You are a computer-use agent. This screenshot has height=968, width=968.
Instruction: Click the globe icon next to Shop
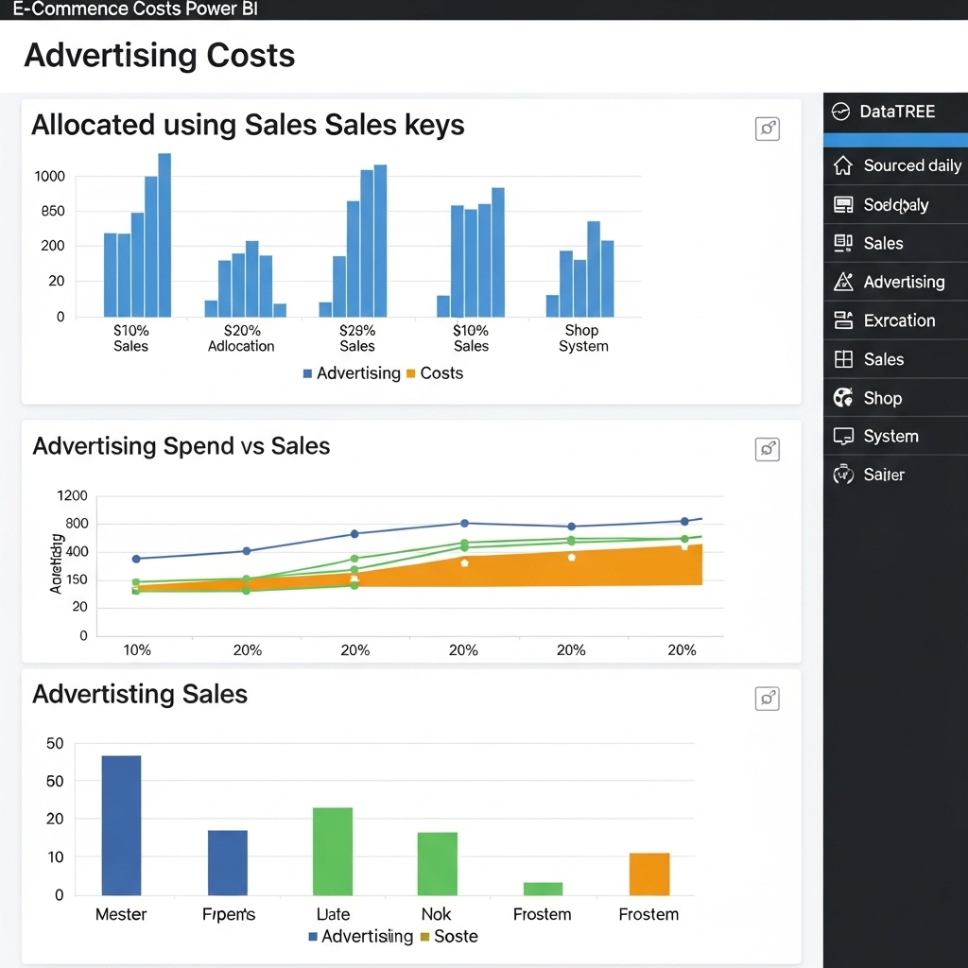click(843, 398)
